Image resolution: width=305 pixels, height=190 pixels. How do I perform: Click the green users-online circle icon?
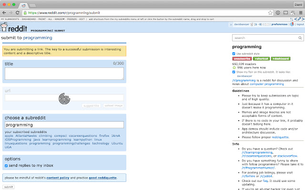pyautogui.click(x=234, y=67)
